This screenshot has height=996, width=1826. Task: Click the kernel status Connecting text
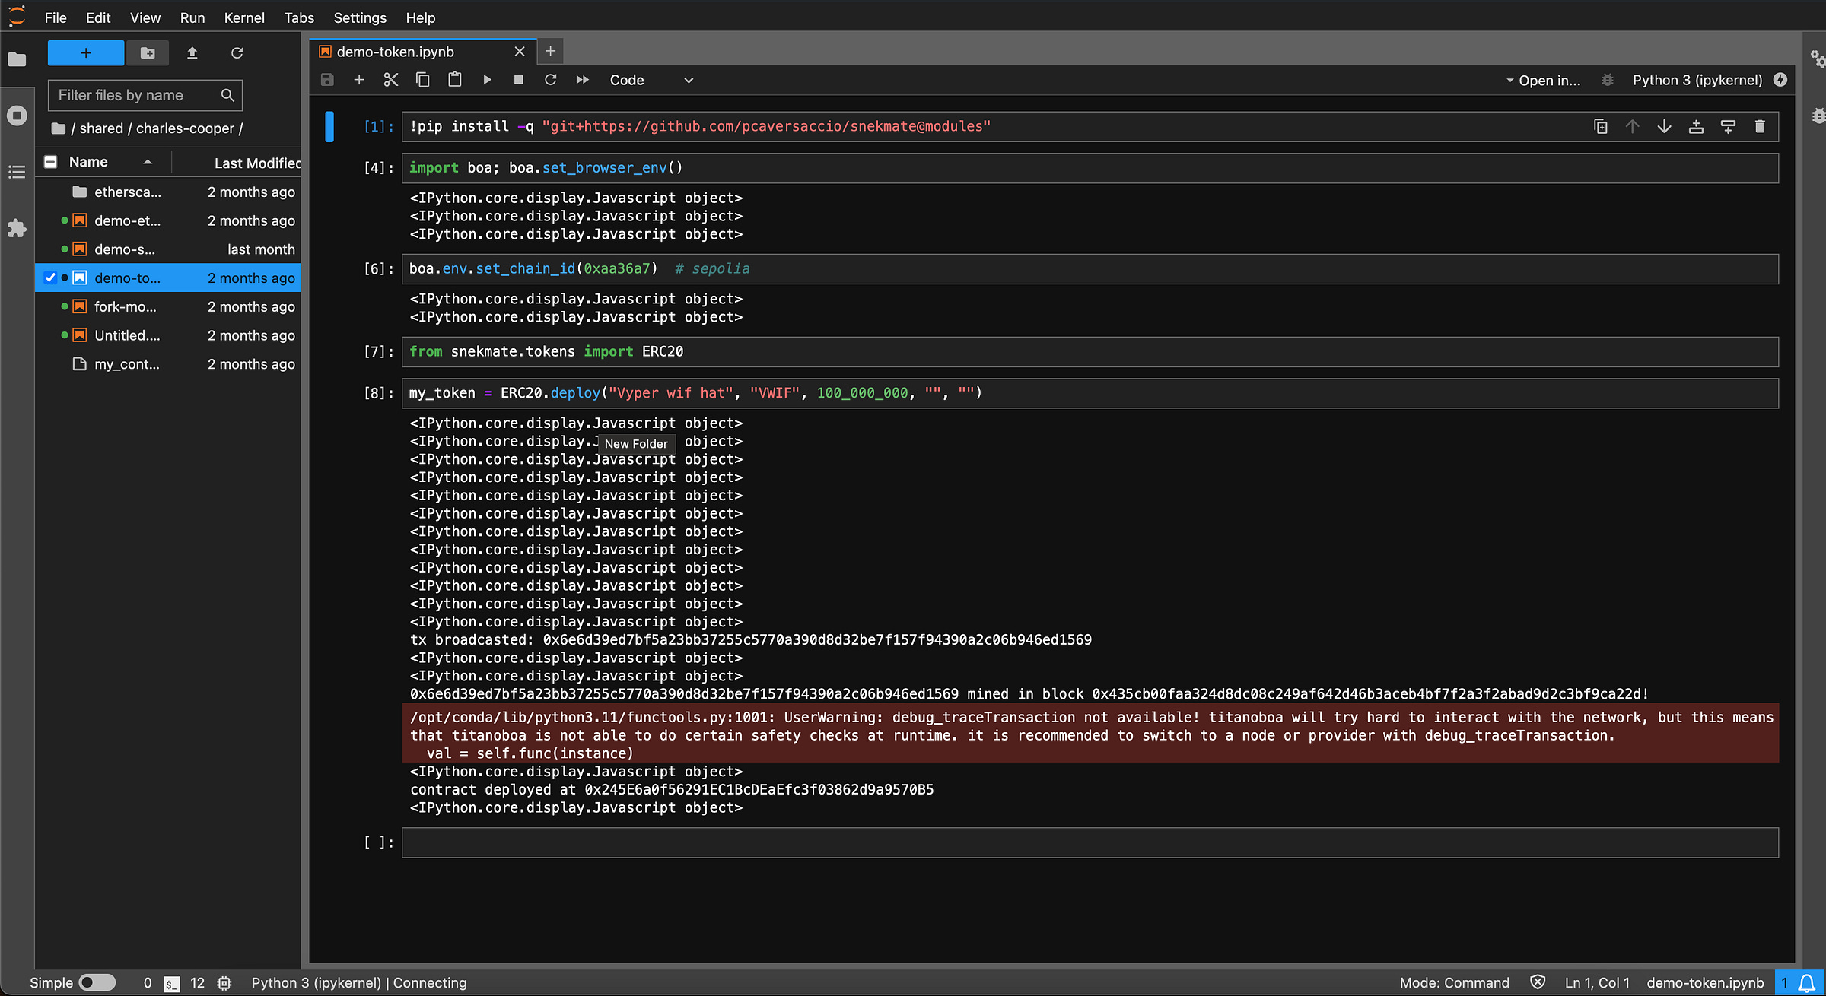click(x=359, y=983)
